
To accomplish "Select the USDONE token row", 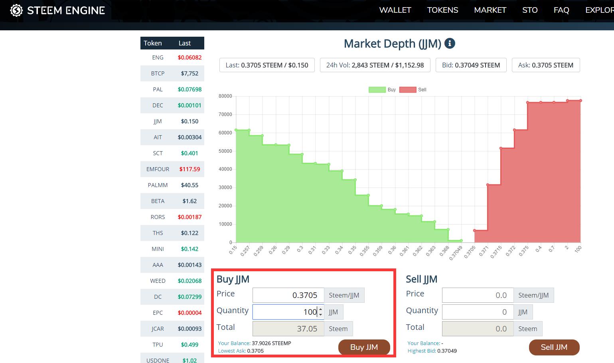I will pyautogui.click(x=172, y=358).
